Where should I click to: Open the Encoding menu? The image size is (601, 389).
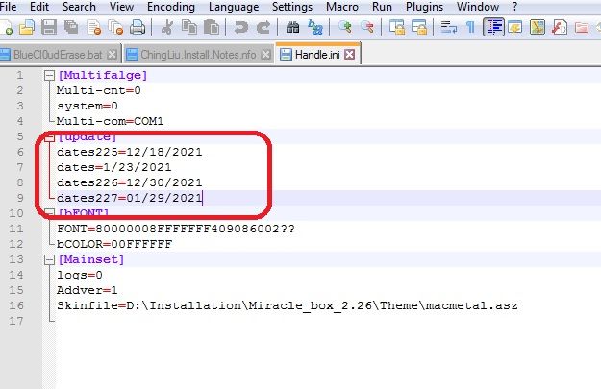[x=171, y=7]
